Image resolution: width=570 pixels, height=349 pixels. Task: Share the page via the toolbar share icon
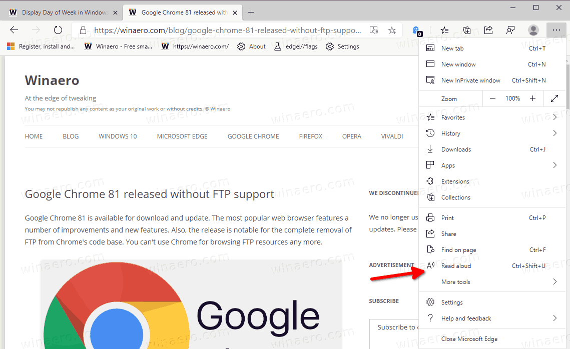click(488, 30)
